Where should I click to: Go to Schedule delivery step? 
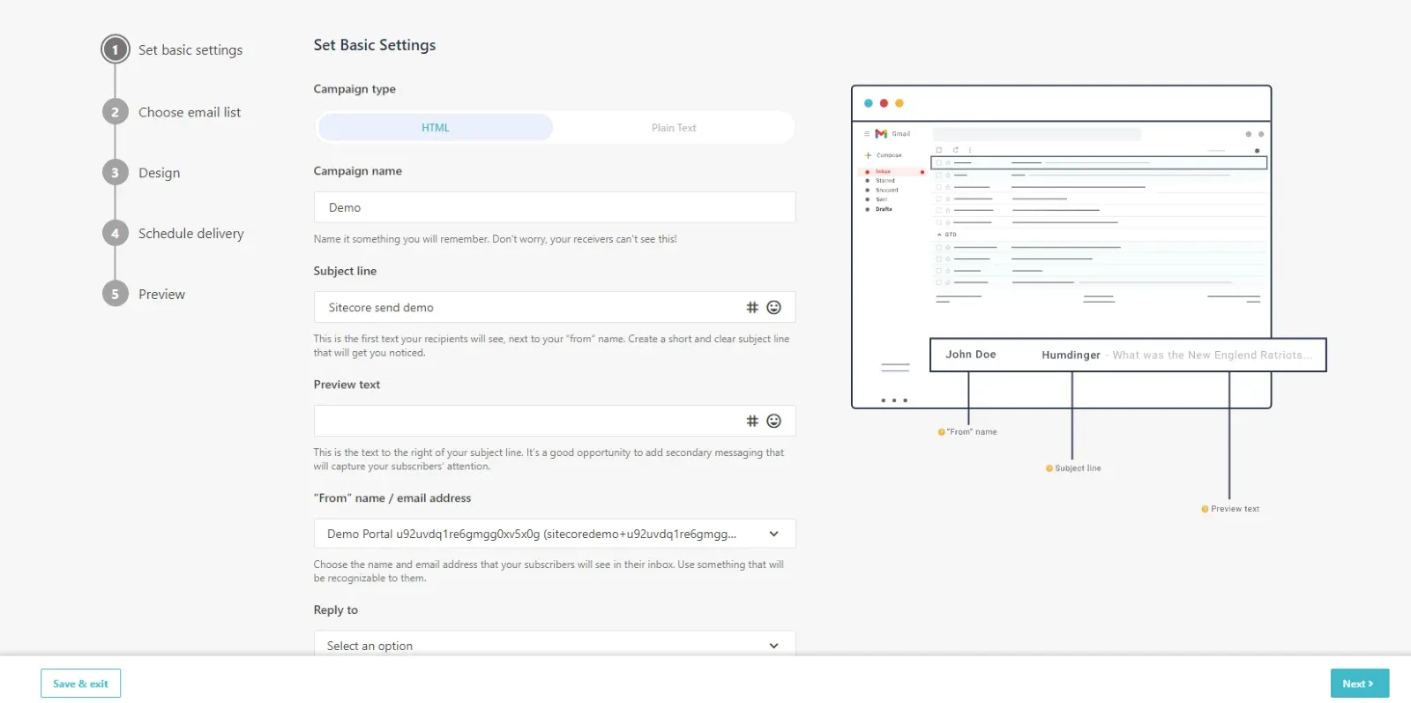(191, 234)
